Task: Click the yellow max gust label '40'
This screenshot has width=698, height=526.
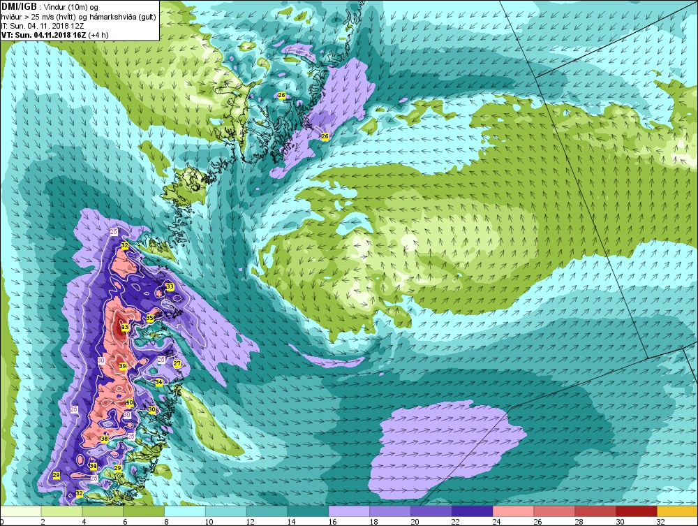Action: pos(129,402)
